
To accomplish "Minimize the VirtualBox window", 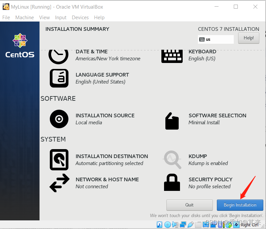I will [x=217, y=7].
